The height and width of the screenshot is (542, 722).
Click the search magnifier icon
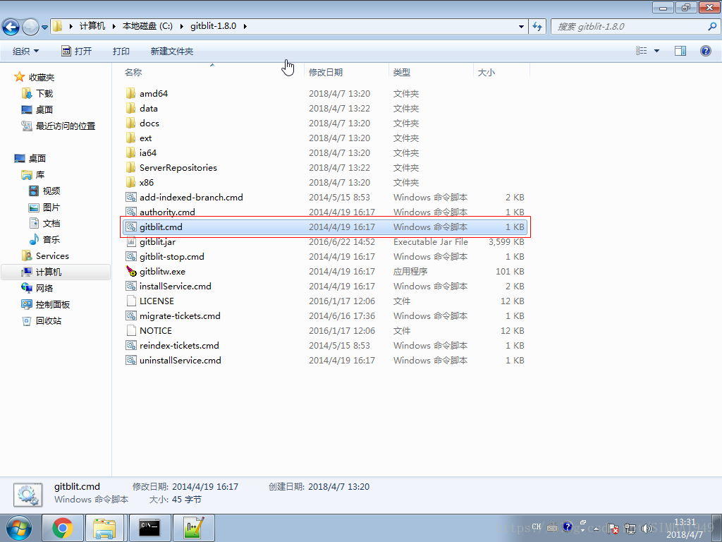(x=712, y=27)
